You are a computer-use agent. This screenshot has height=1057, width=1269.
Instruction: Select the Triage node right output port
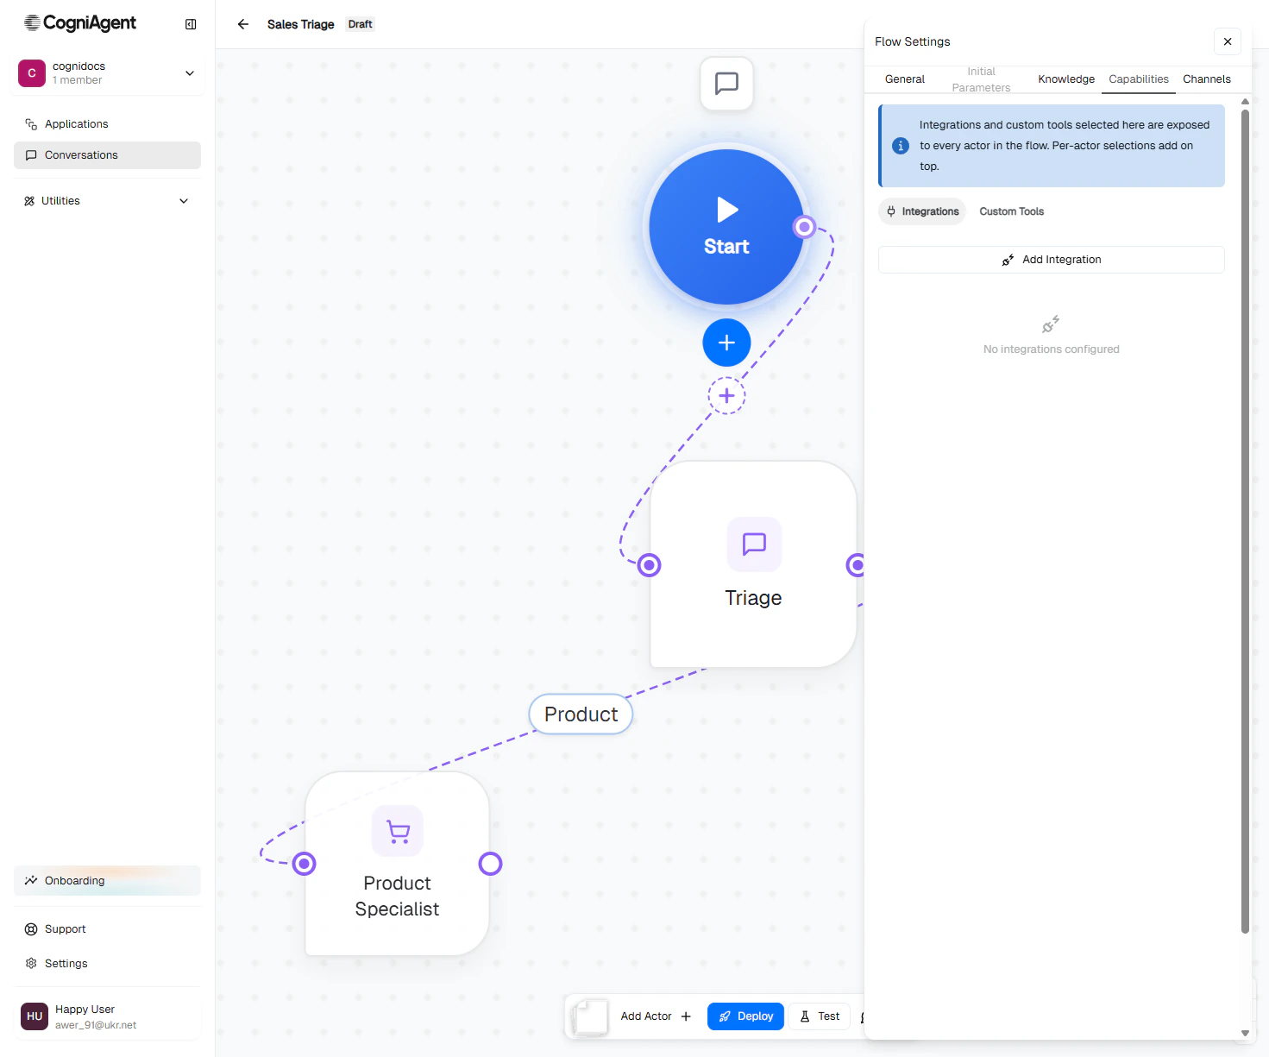(857, 565)
